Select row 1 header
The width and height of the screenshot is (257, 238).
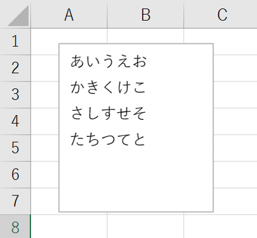15,41
